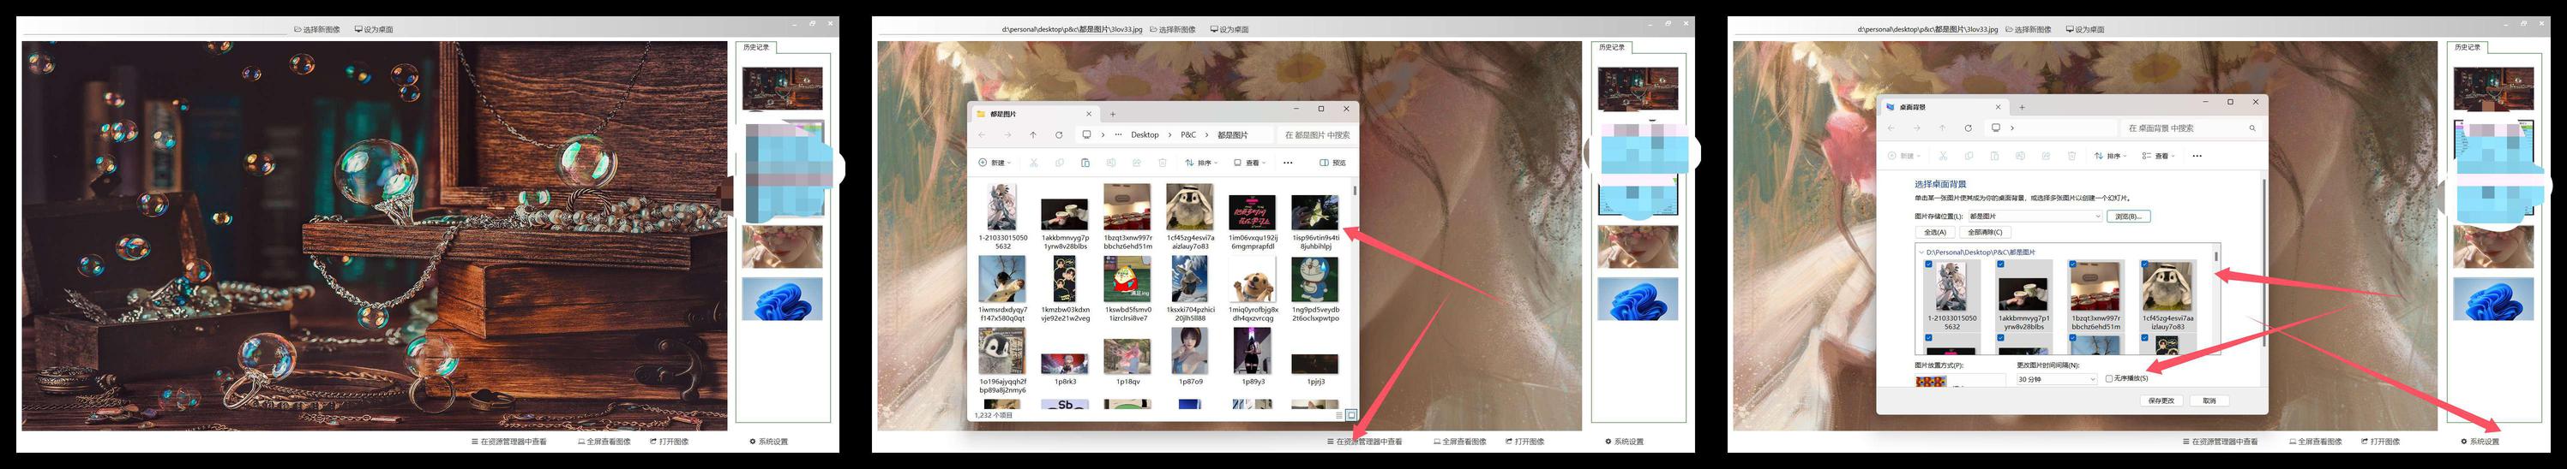Click the 浏览 browse button

tap(2127, 216)
